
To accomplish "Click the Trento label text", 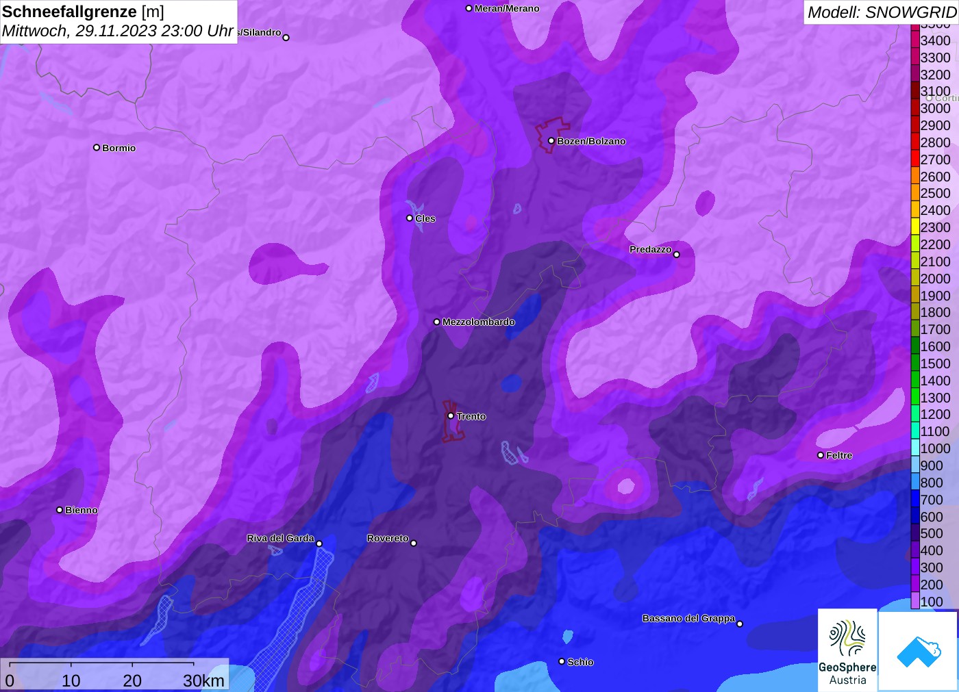I will [471, 416].
